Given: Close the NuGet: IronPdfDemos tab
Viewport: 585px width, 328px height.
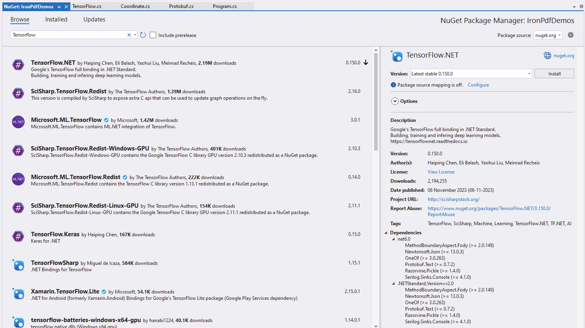Looking at the screenshot, I should click(x=66, y=7).
